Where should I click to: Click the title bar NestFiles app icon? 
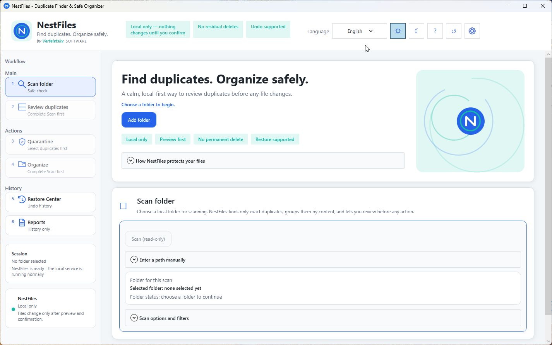(6, 6)
